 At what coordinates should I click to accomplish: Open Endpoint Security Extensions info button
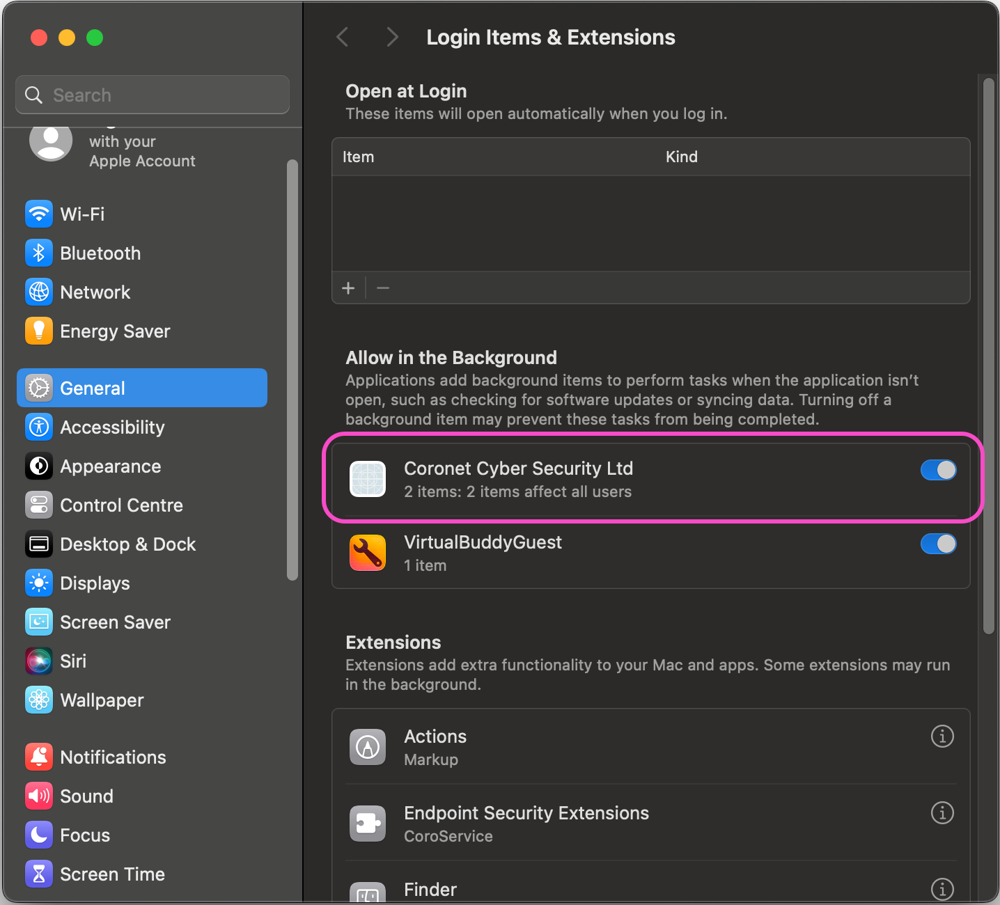942,812
